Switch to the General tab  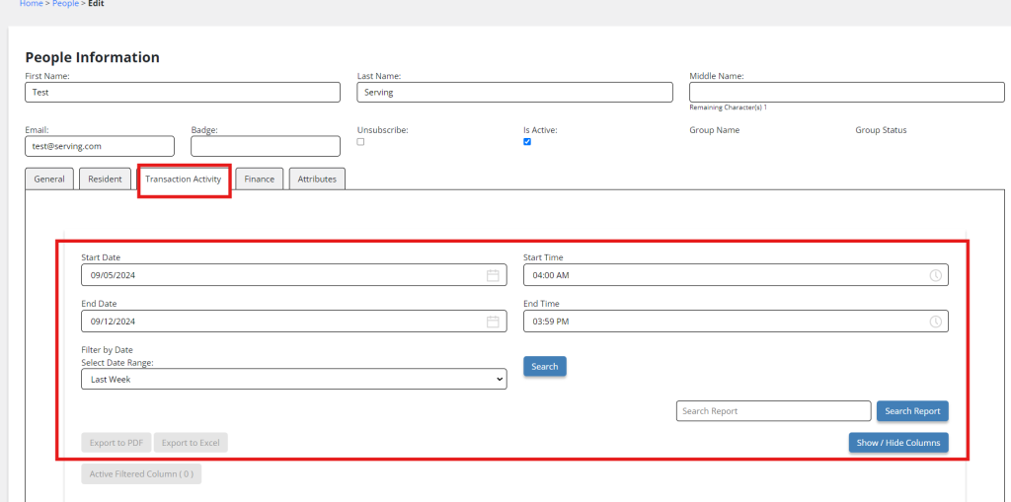click(x=49, y=179)
